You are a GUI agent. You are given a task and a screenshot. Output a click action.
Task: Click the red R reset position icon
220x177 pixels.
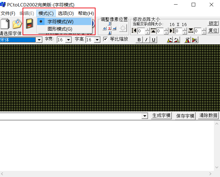click(110, 28)
